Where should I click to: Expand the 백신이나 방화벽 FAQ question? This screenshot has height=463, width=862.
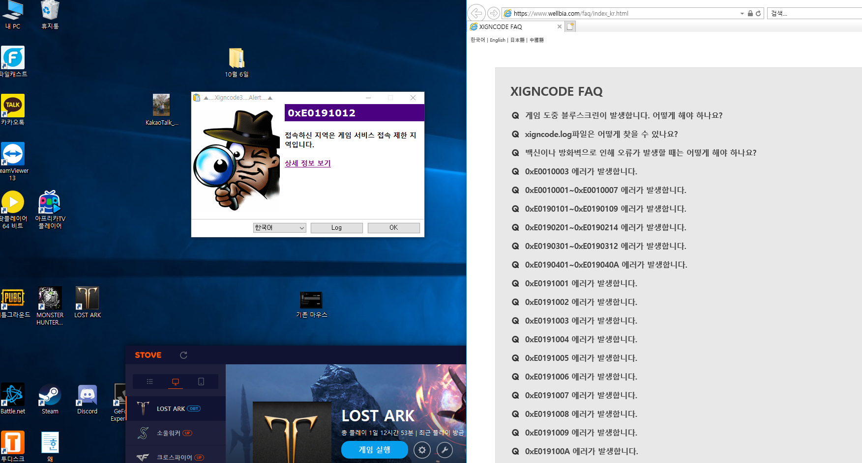click(x=641, y=153)
